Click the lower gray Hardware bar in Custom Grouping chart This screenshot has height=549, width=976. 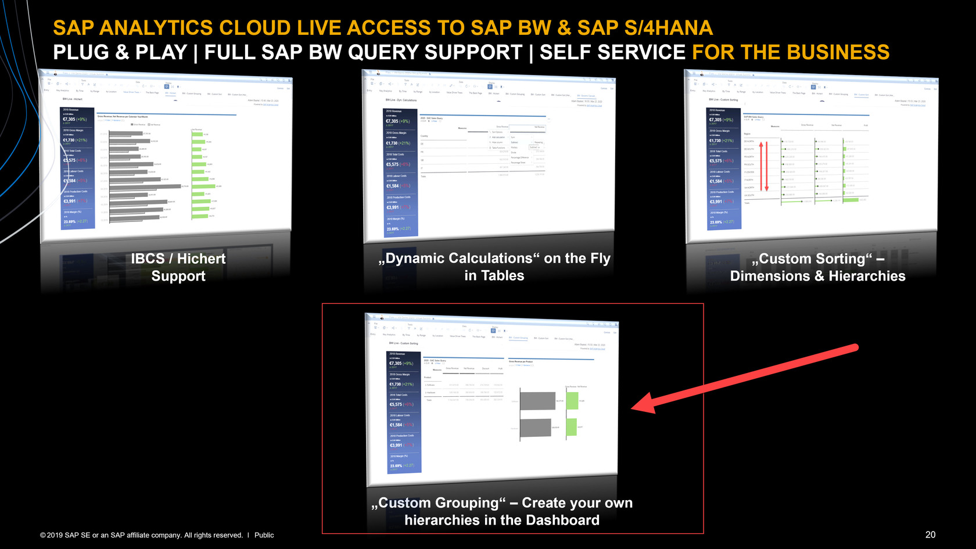(535, 428)
